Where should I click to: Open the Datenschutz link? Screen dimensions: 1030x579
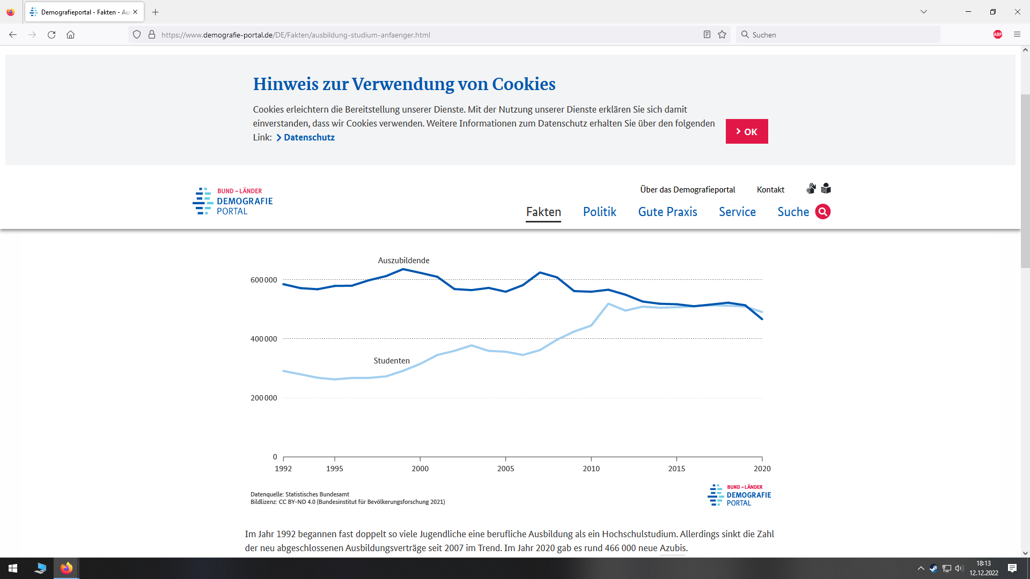(308, 137)
